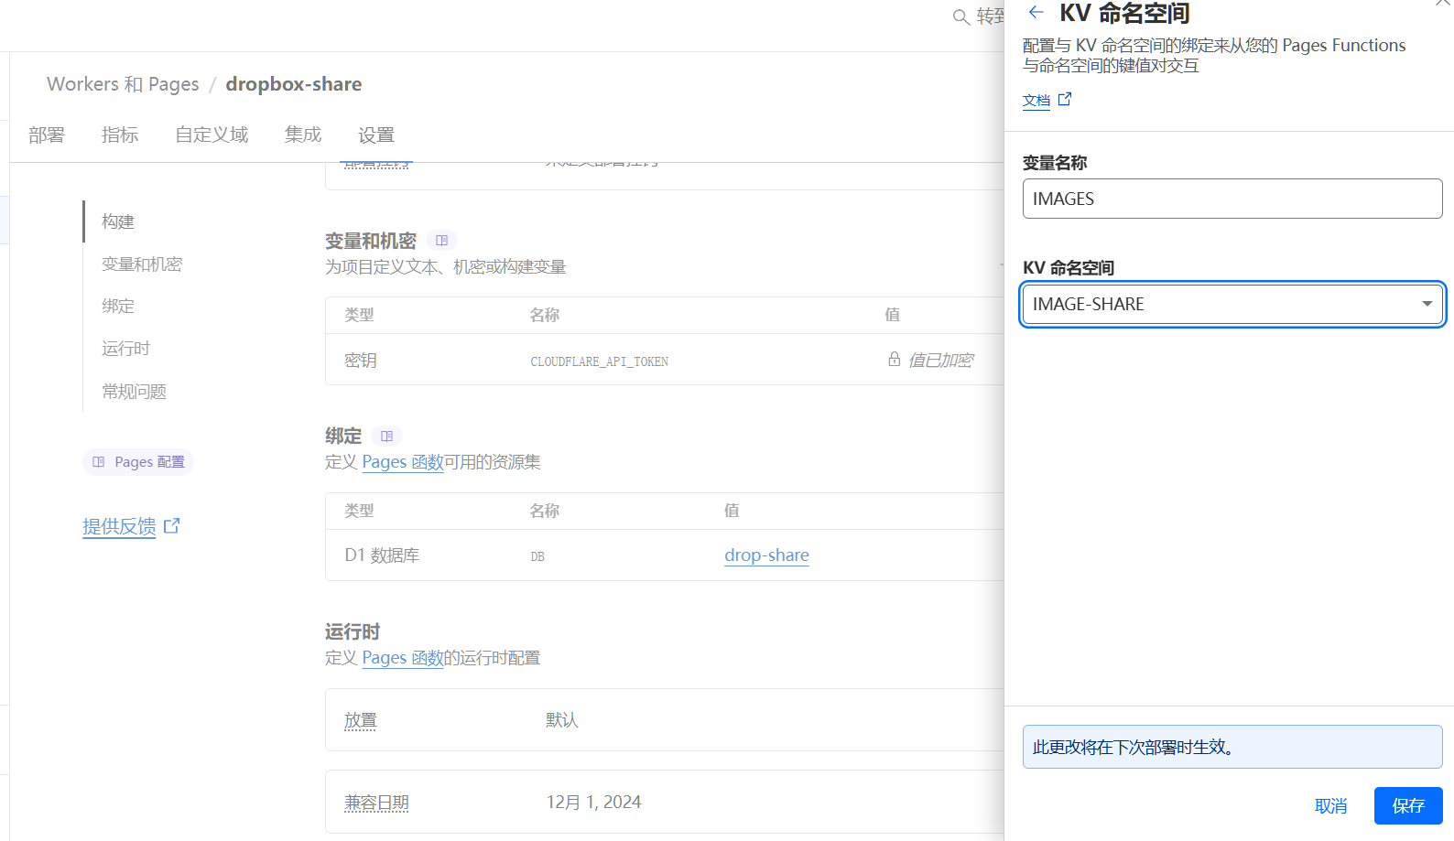Image resolution: width=1454 pixels, height=841 pixels.
Task: Open docs icon next to 变量和机密 heading
Action: click(442, 241)
